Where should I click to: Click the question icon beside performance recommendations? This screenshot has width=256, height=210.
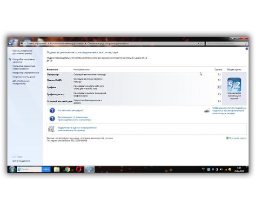click(52, 119)
